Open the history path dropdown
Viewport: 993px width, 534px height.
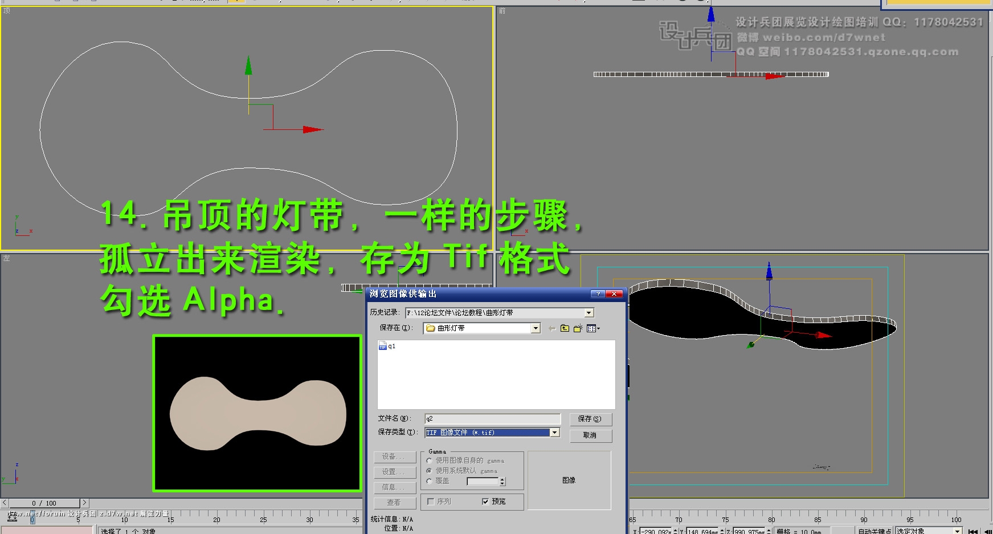click(x=589, y=313)
